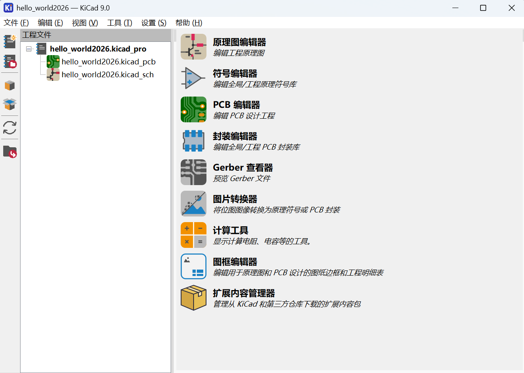Open the 编辑 (E) menu
Screen dimensions: 524x373
(x=50, y=23)
